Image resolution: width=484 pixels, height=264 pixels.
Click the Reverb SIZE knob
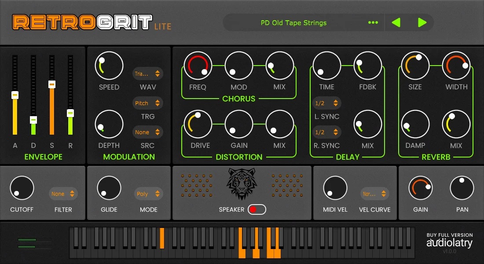(x=415, y=66)
